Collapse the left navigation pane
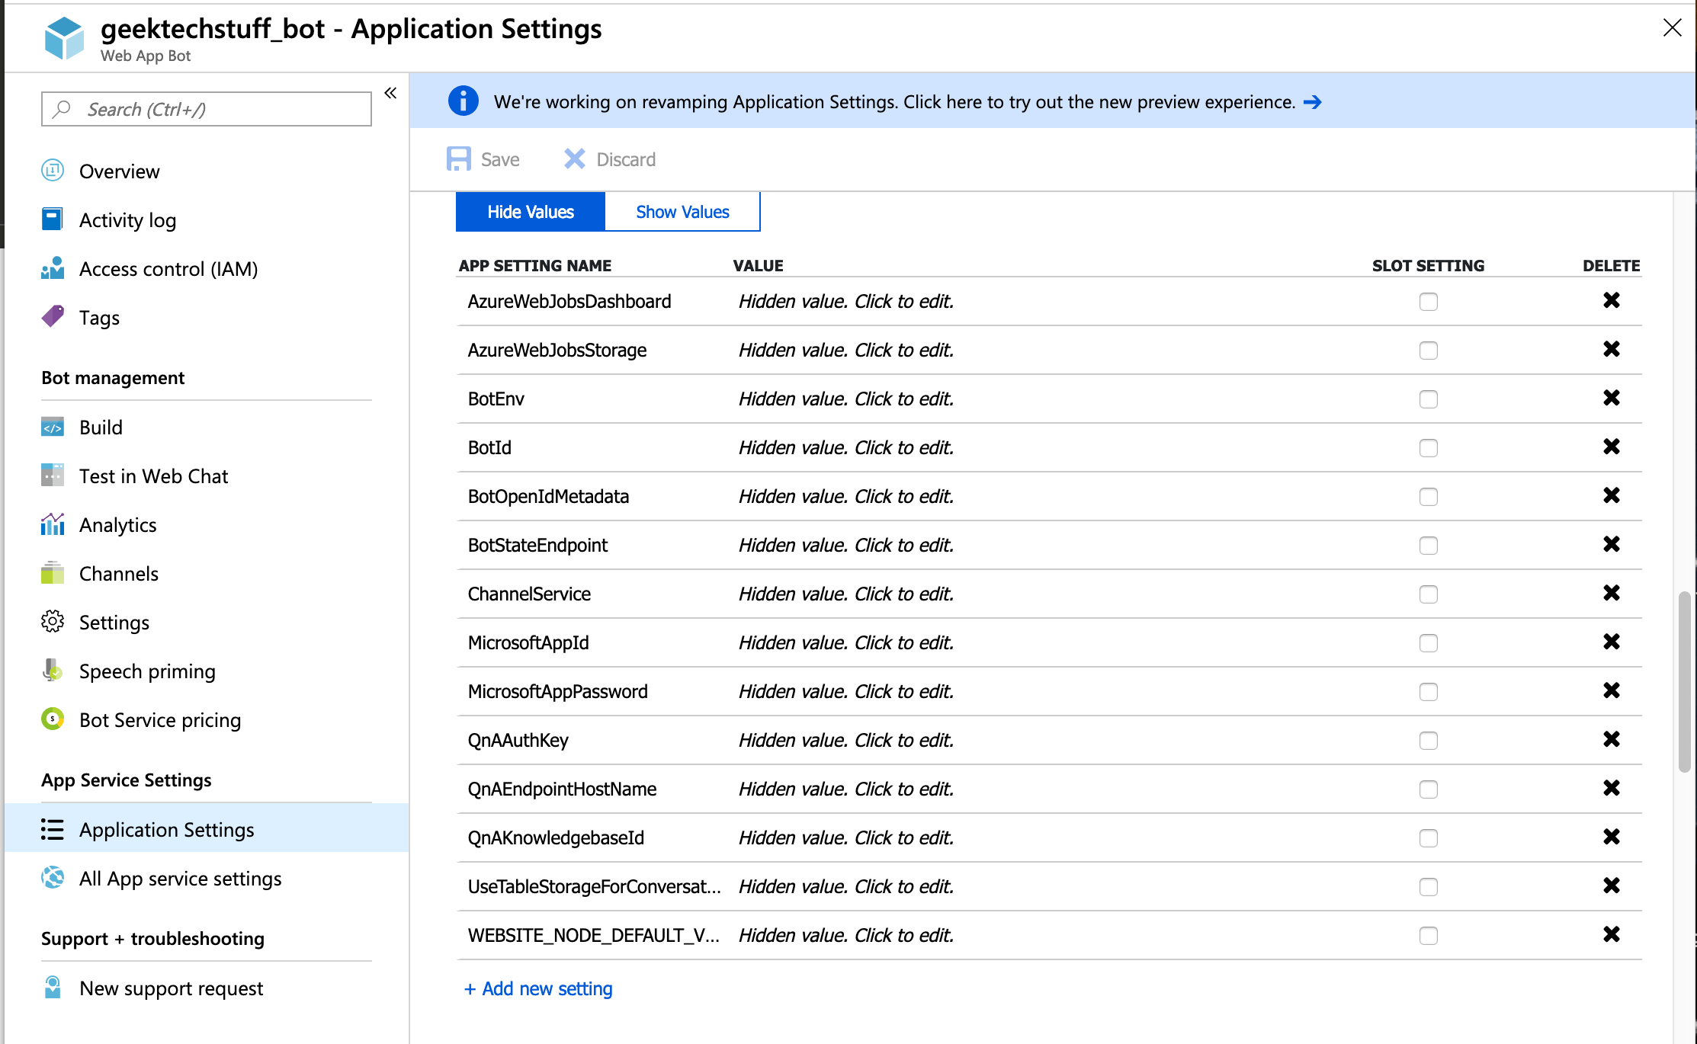The image size is (1697, 1044). click(x=390, y=92)
